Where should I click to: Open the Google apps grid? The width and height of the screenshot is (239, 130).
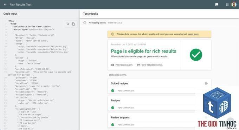click(227, 5)
